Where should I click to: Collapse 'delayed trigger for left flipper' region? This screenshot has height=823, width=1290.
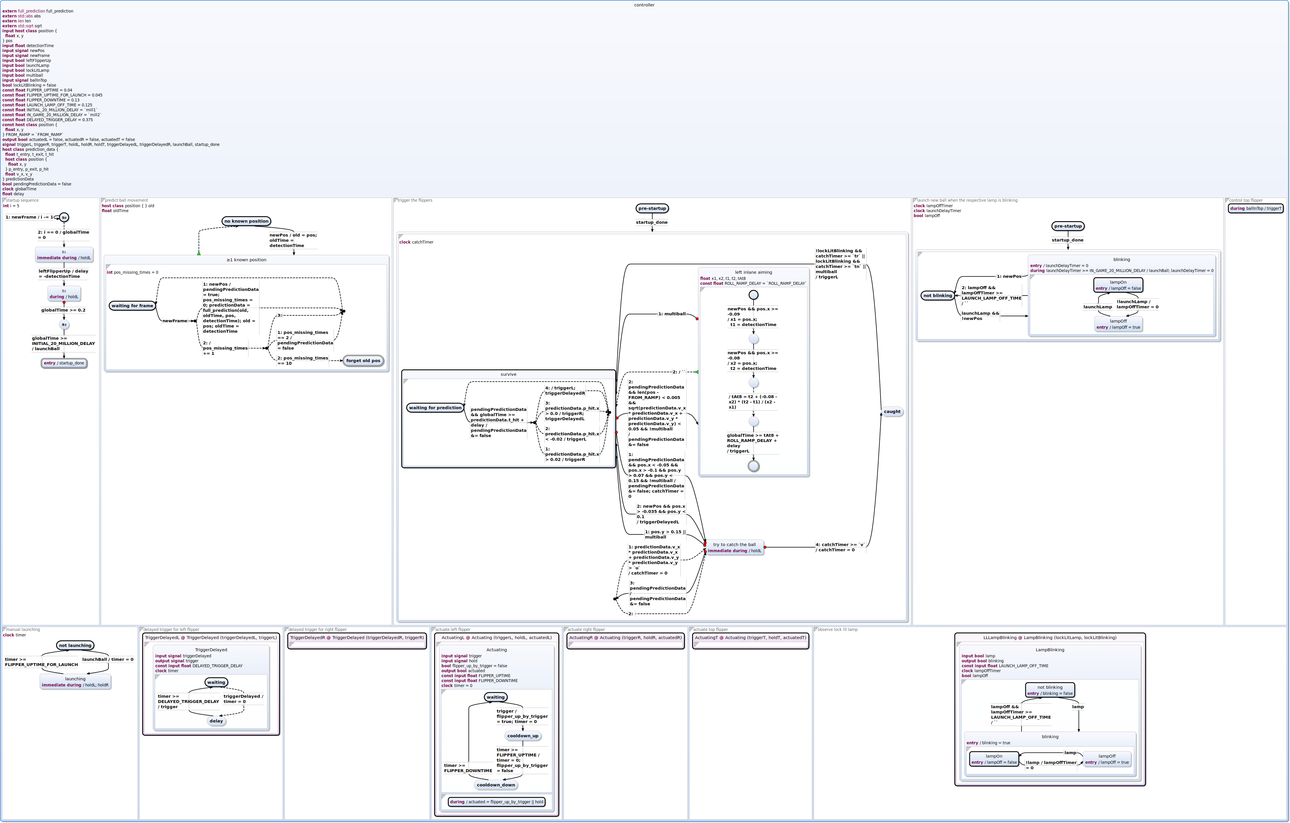(x=141, y=630)
